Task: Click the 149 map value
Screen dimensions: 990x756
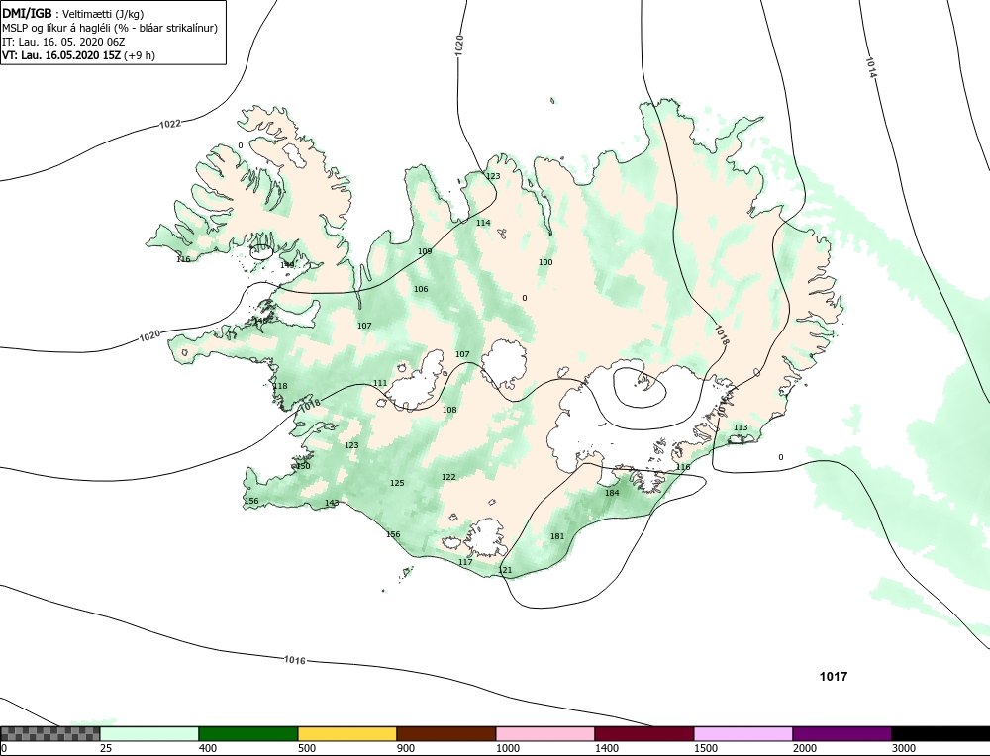Action: tap(287, 265)
